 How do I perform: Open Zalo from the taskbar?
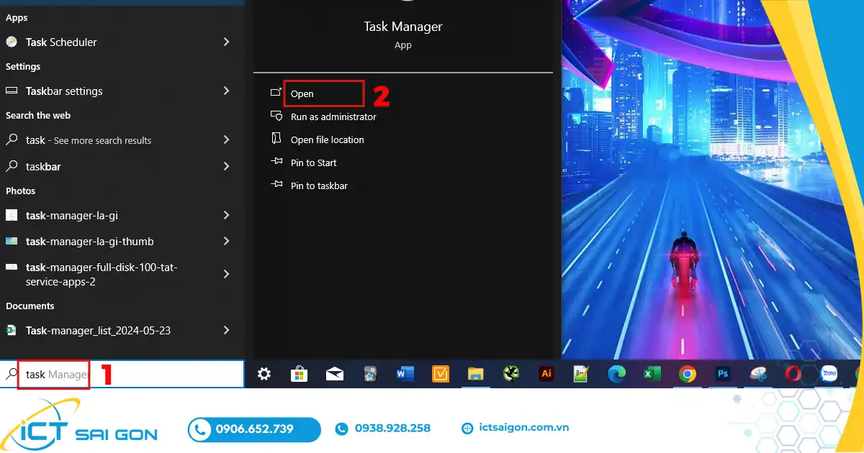[x=829, y=374]
